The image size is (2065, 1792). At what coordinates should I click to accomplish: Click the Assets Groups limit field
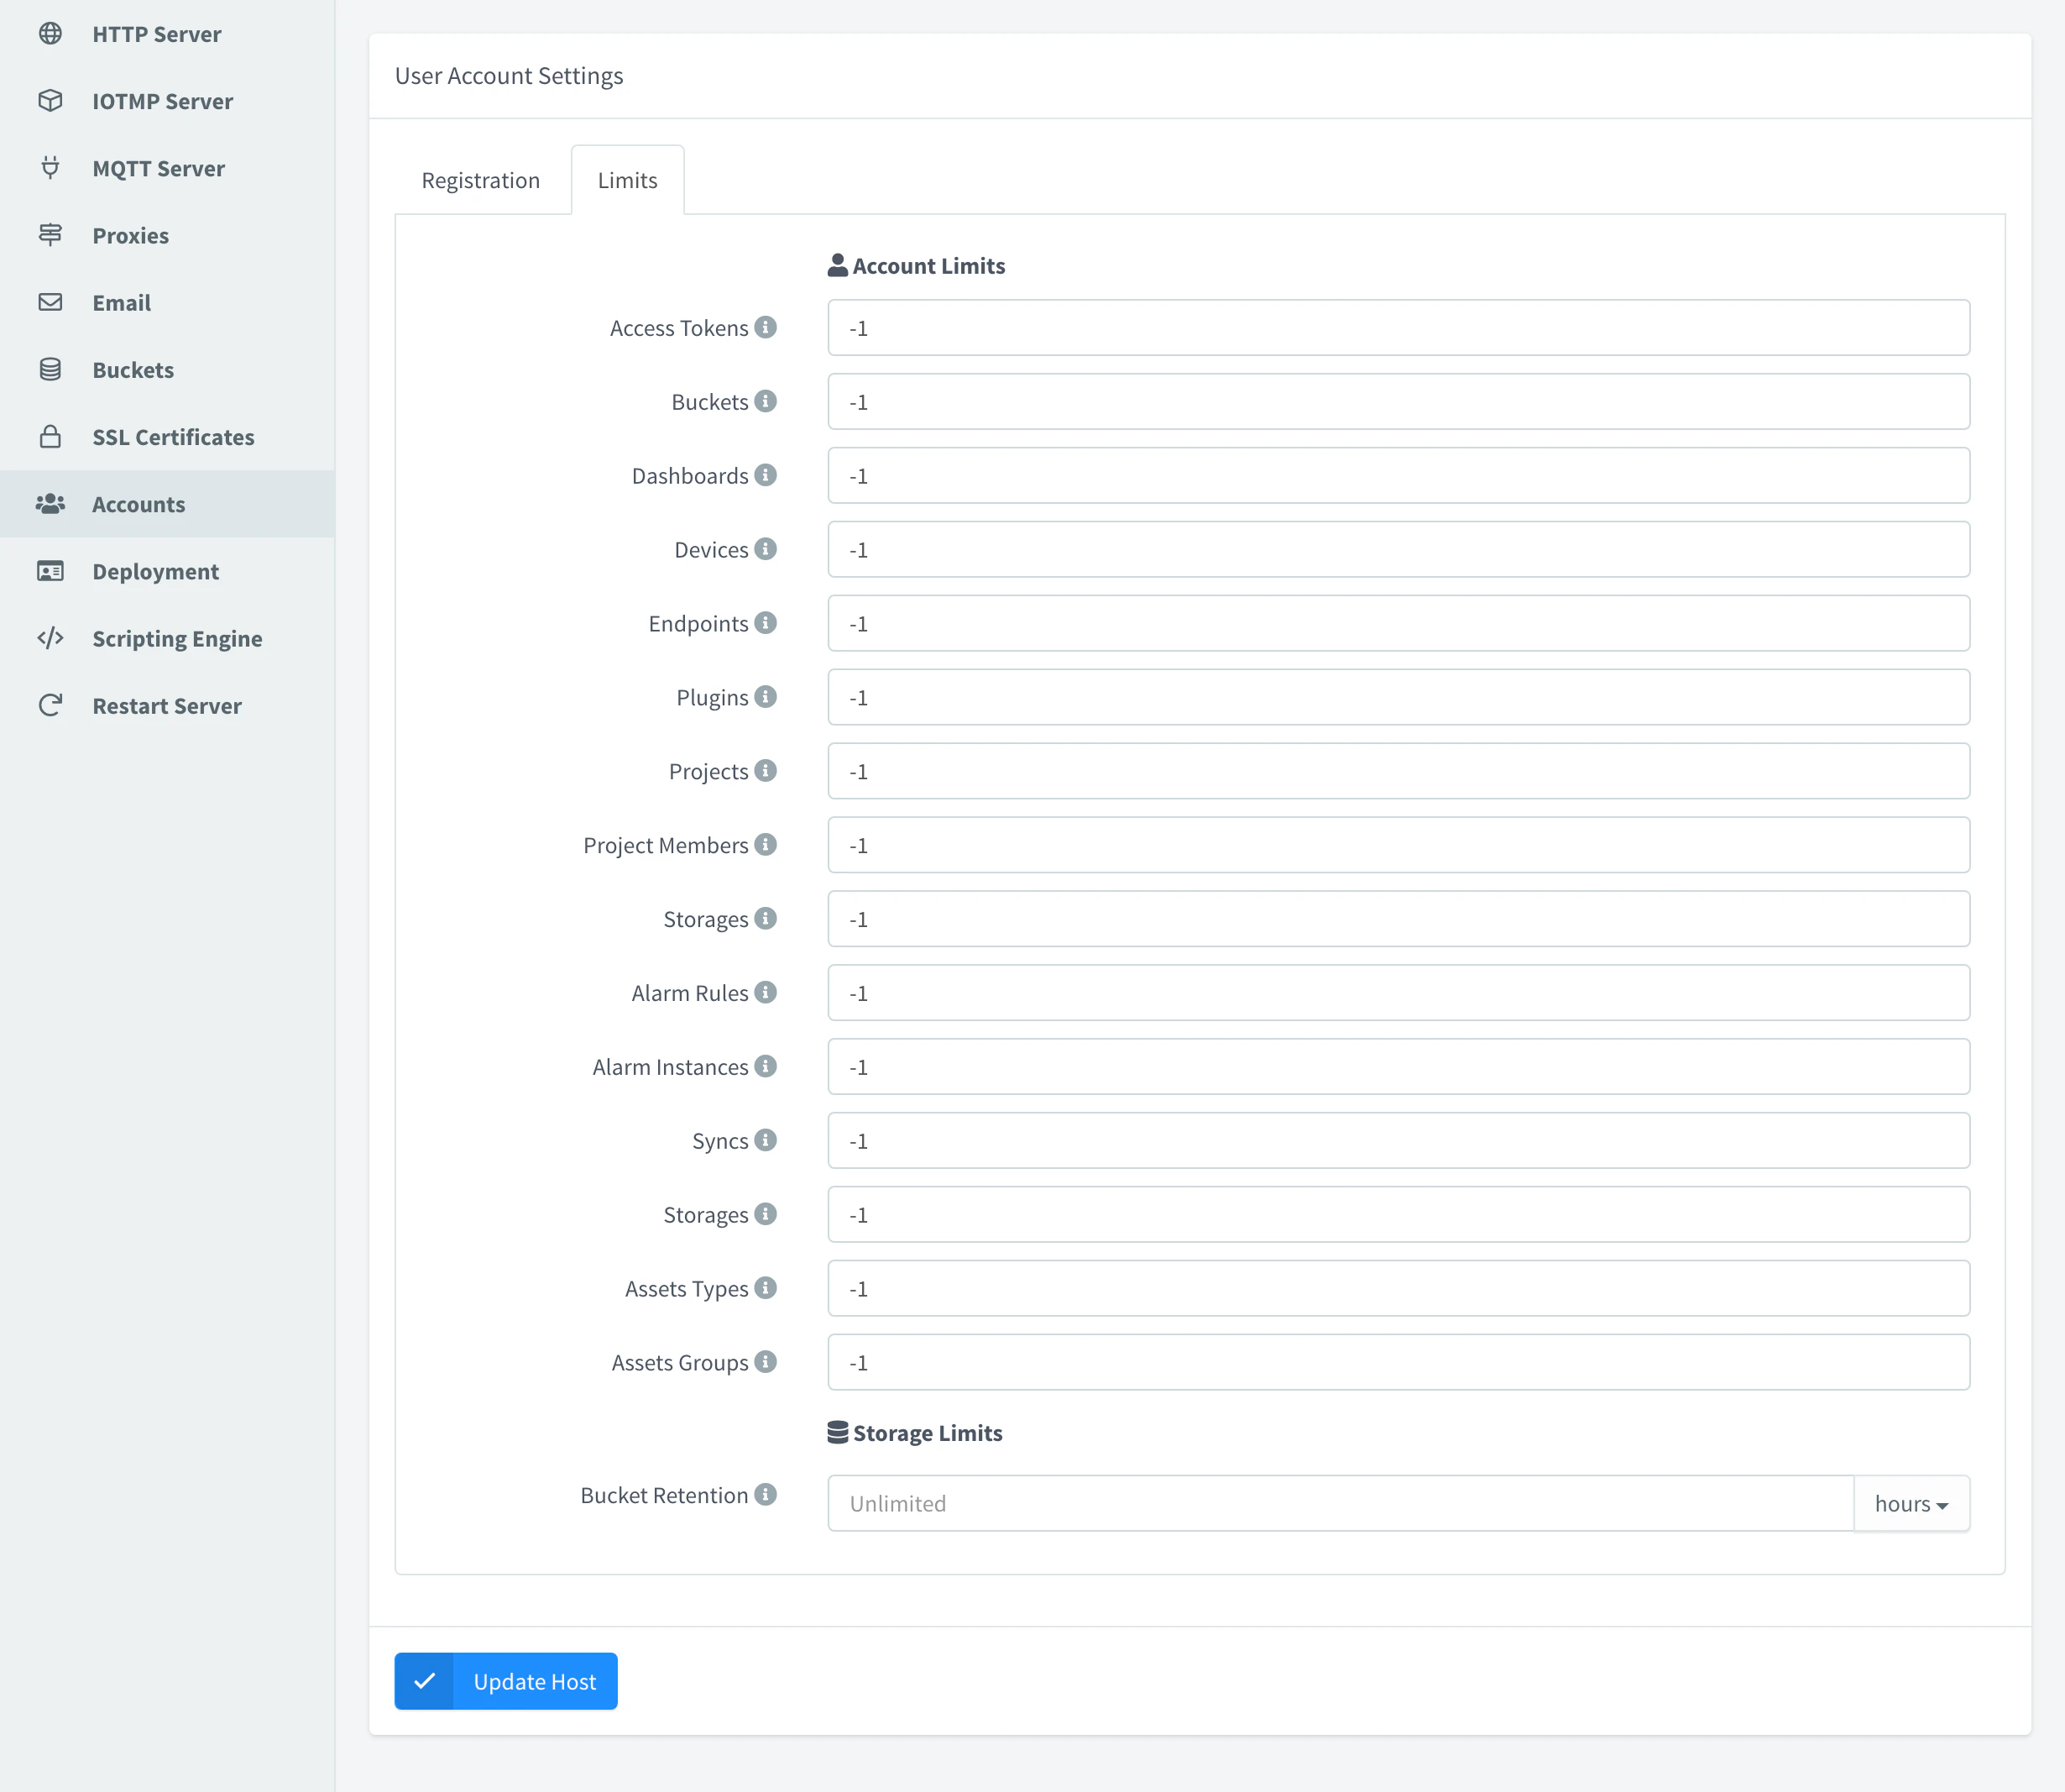[1398, 1362]
